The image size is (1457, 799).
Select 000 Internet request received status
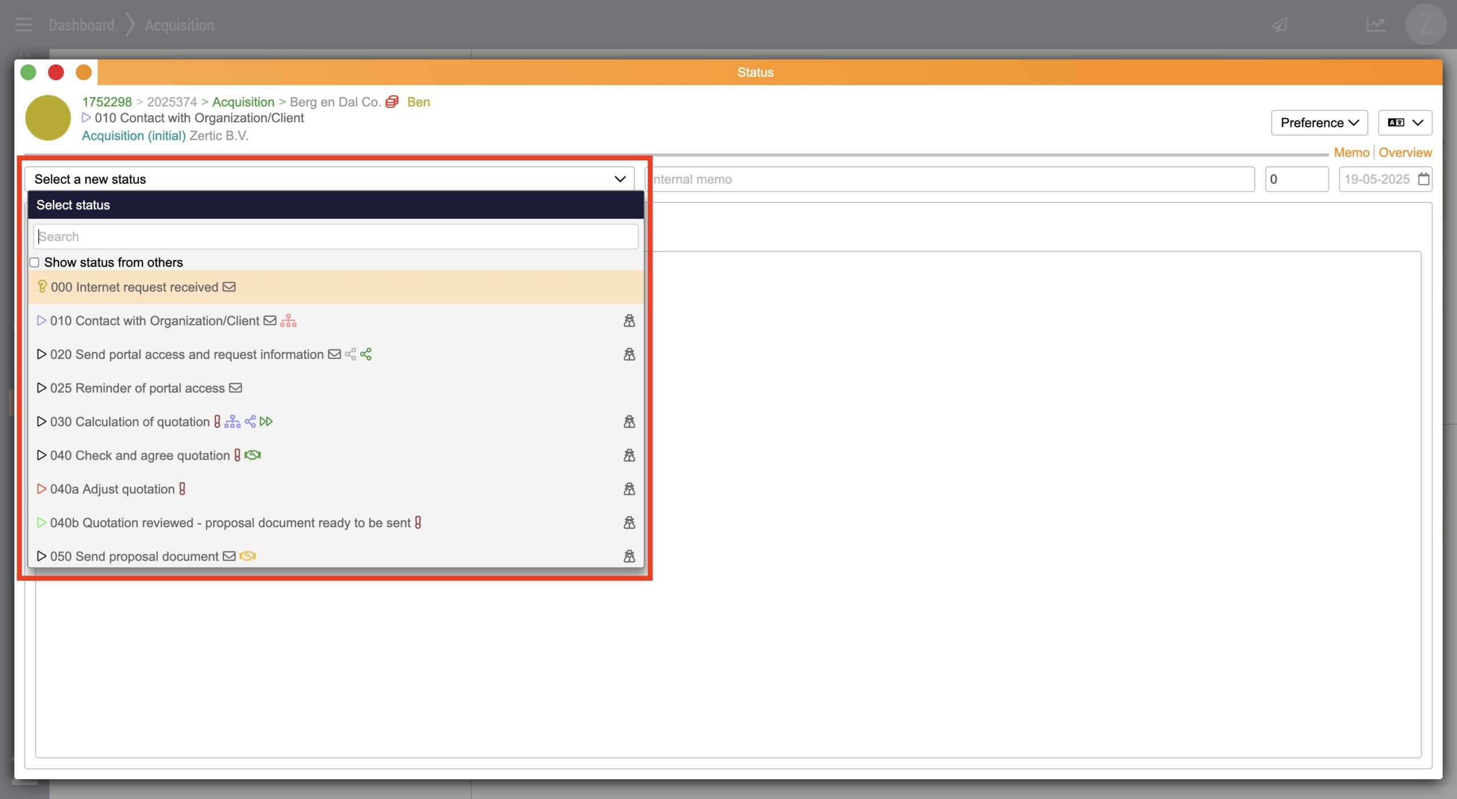click(134, 287)
